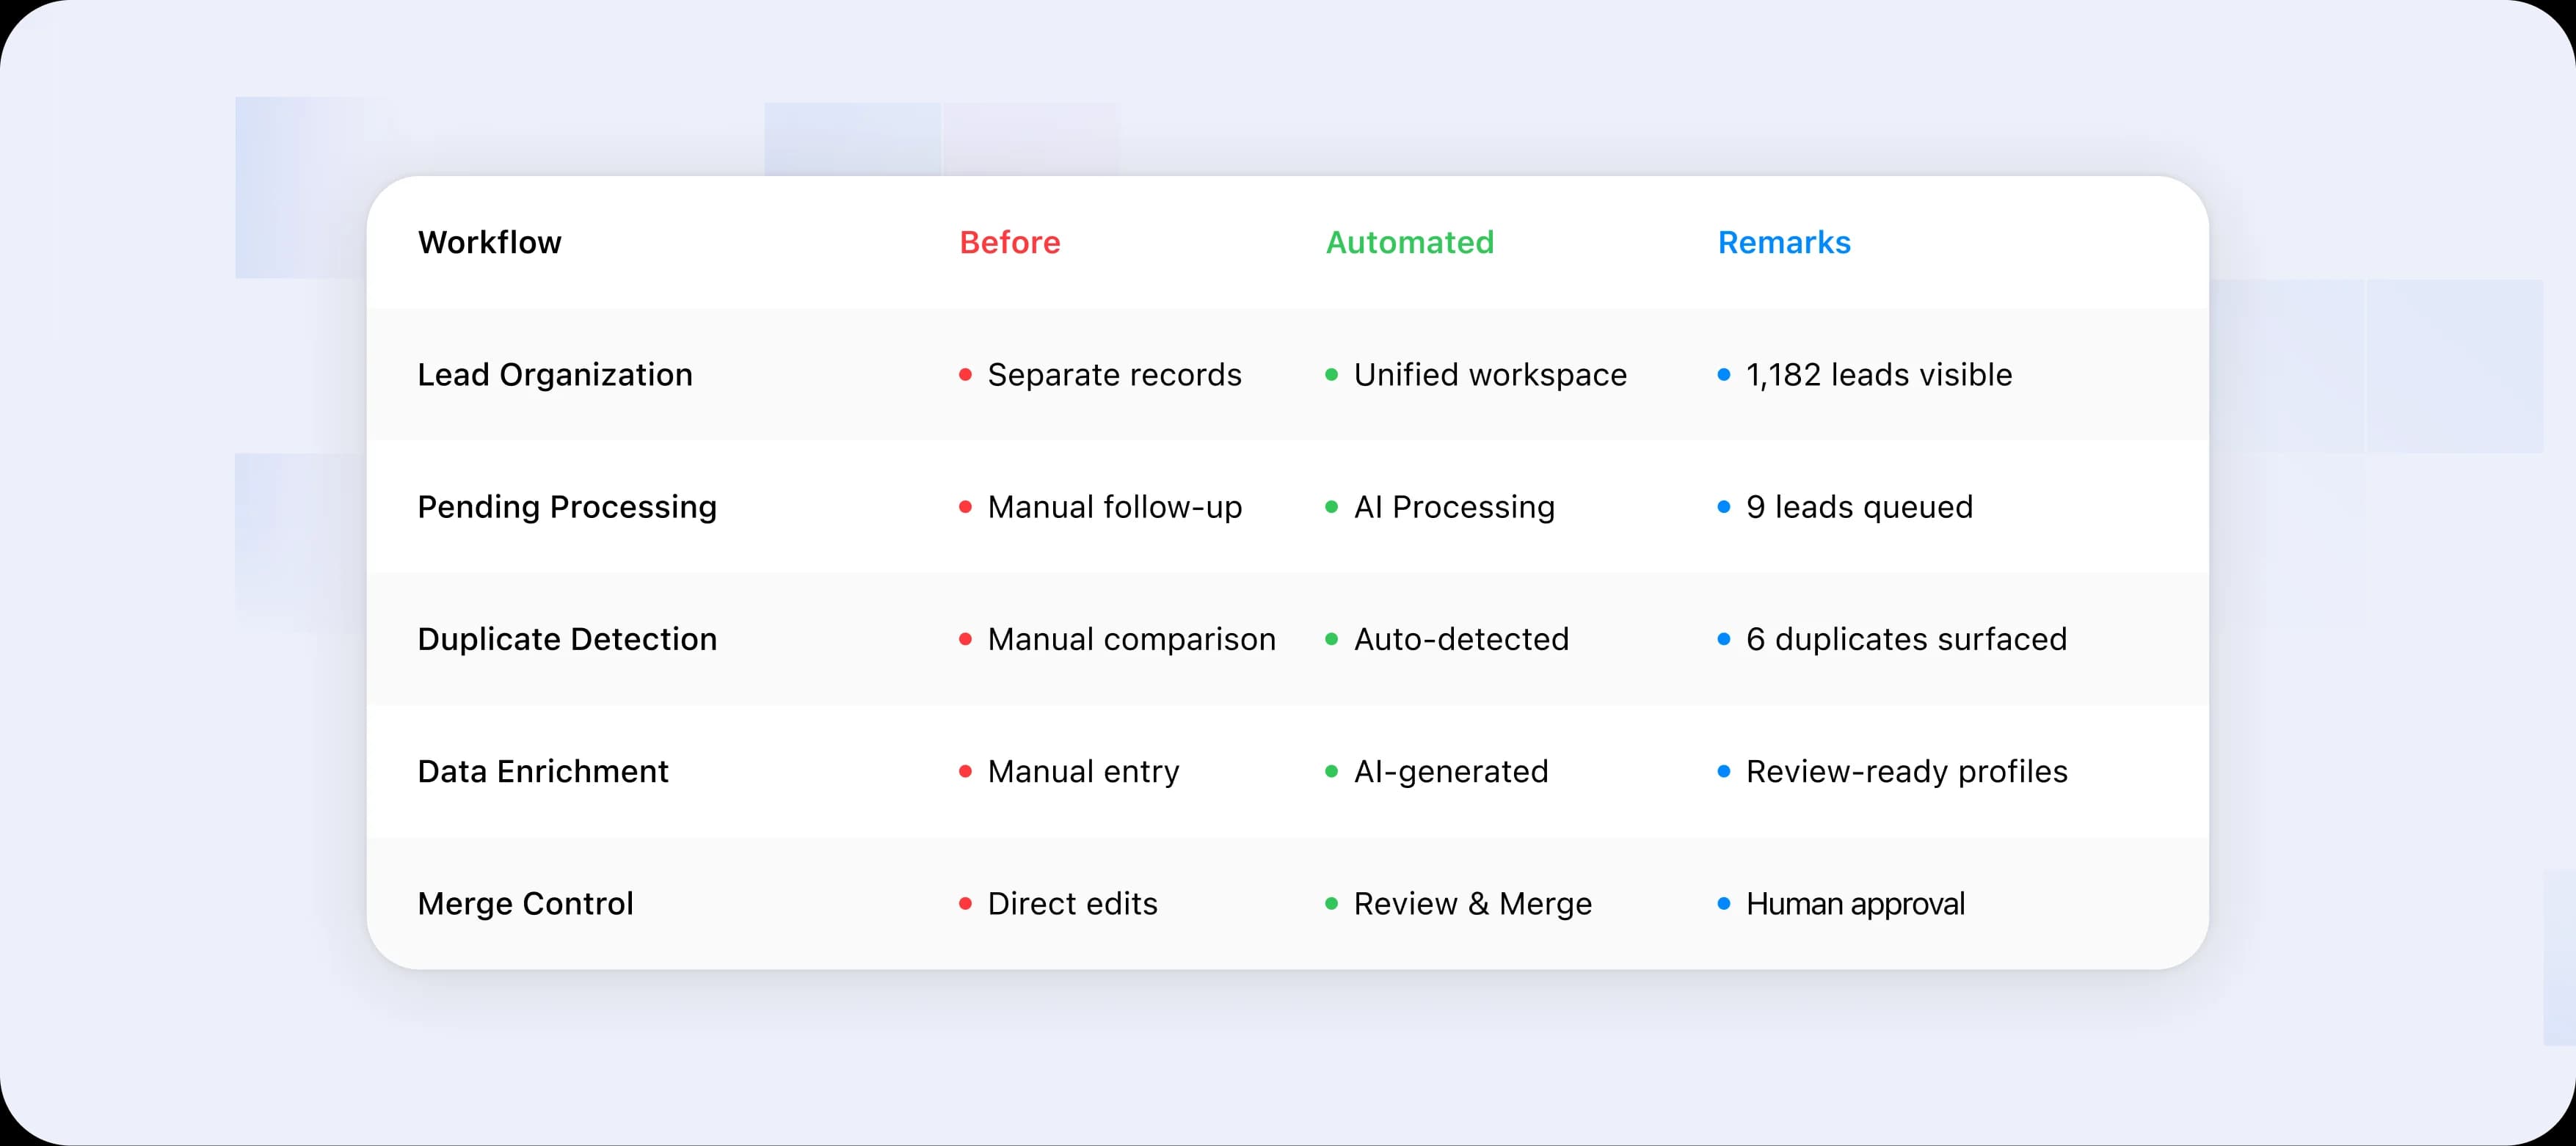Click the blue dot beside 'Human approval'

(1723, 904)
